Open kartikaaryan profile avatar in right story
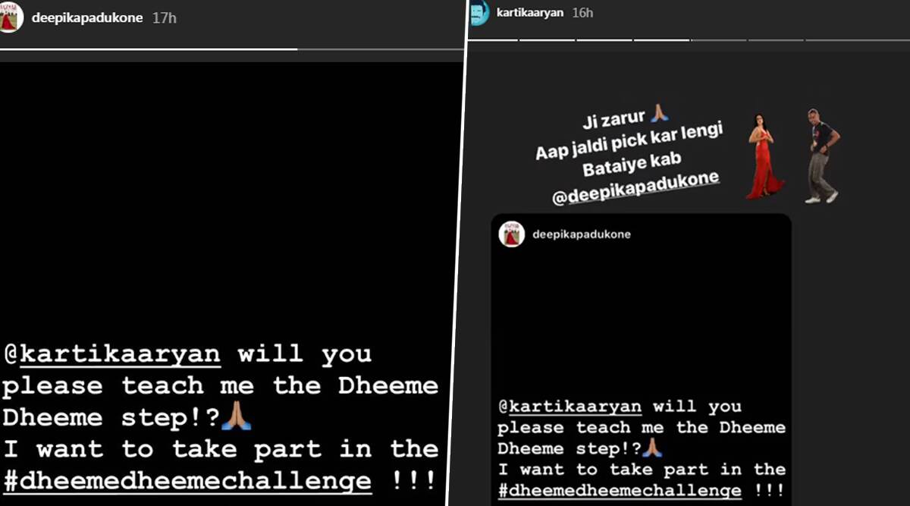 (478, 13)
